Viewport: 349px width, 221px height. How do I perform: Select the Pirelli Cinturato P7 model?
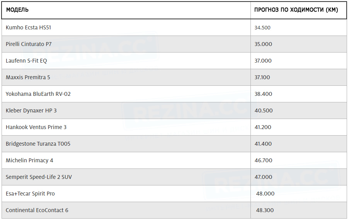tap(29, 44)
